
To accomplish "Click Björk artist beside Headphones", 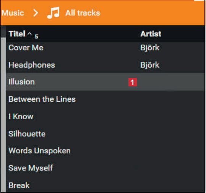I will [x=150, y=65].
